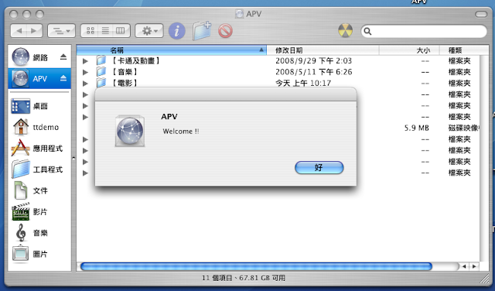Open 桌面 in the sidebar
The height and width of the screenshot is (291, 495).
point(39,106)
